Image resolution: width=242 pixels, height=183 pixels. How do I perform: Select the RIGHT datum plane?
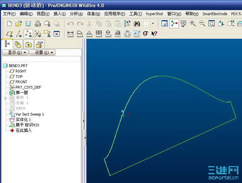(x=21, y=71)
